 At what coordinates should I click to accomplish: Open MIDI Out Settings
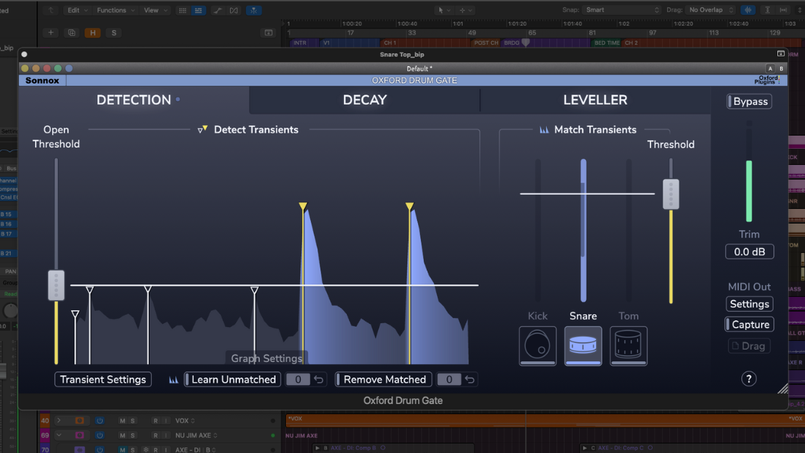(749, 304)
